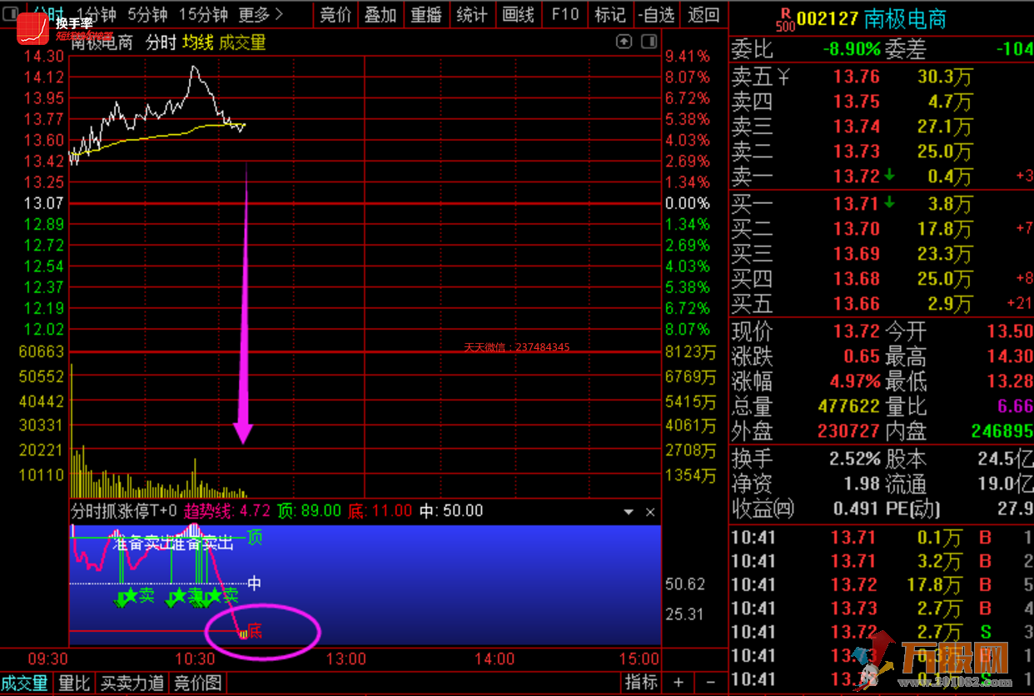Toggle the small panel icon left of the period tabs
1034x696 pixels.
(10, 14)
